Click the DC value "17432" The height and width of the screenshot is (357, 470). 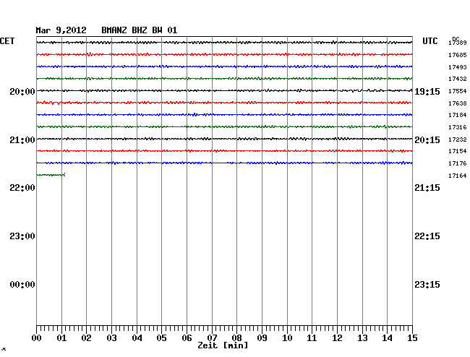pos(458,79)
